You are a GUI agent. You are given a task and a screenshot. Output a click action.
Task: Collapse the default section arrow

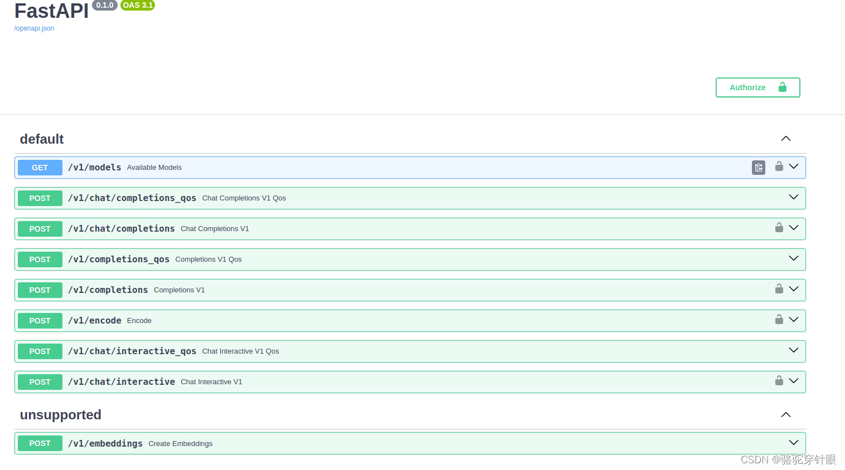click(x=786, y=139)
